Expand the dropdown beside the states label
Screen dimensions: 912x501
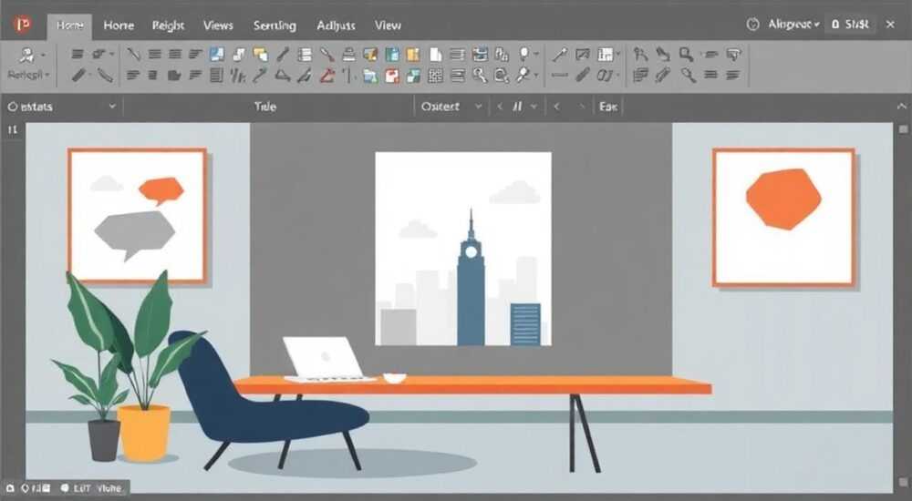(112, 107)
